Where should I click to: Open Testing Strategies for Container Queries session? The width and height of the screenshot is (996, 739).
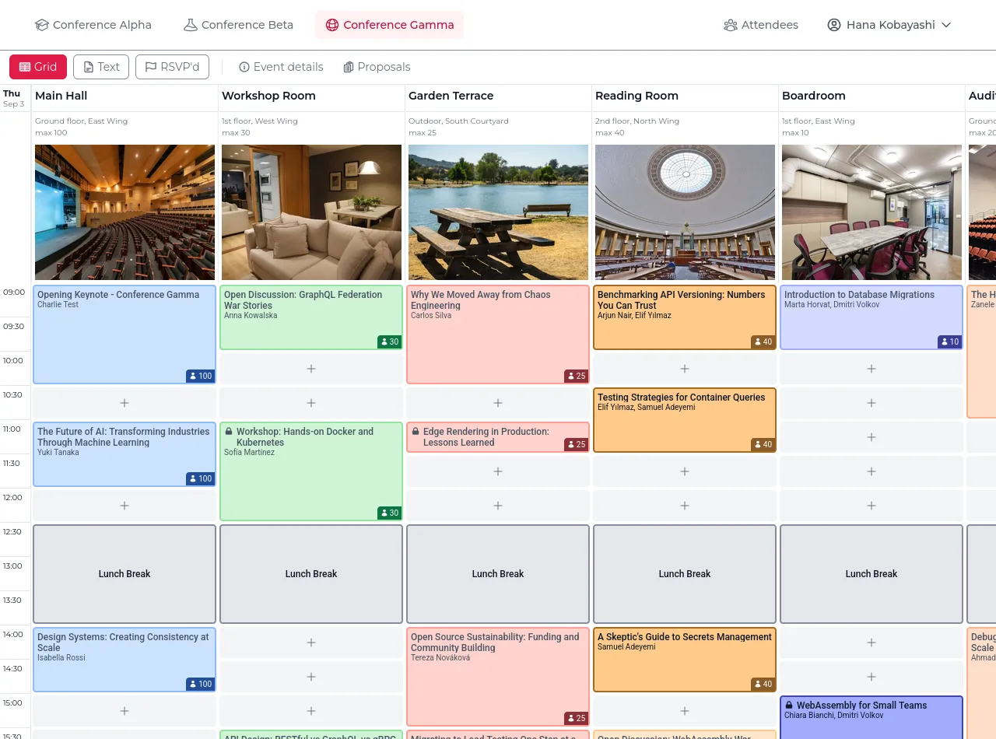pyautogui.click(x=685, y=420)
